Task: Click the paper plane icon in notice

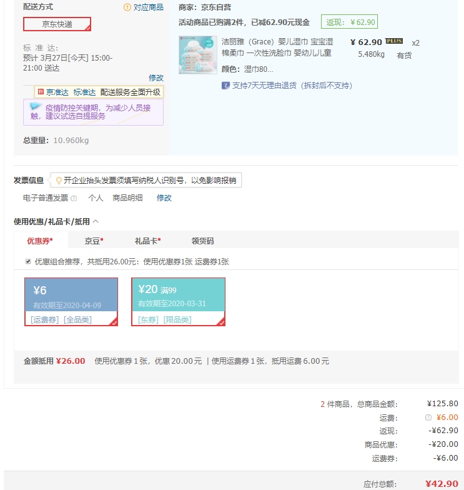Action: 35,106
